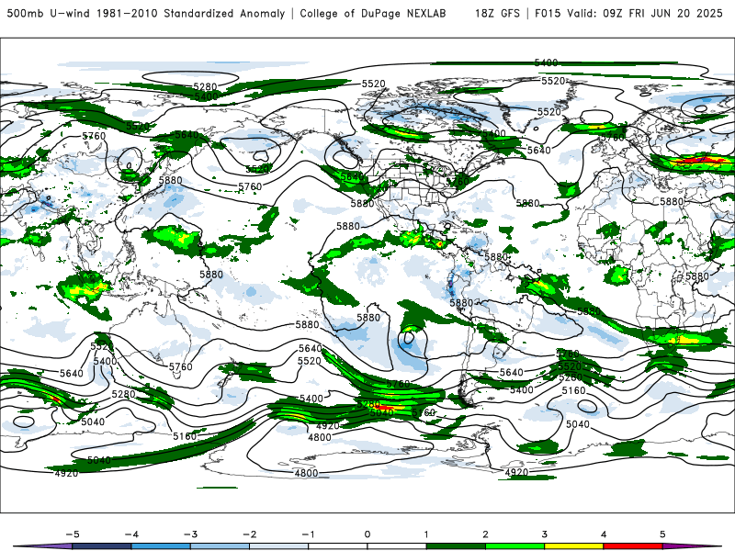
Task: Click the 'Valid: 09Z FRI JUN 20 2025' timestamp
Action: pos(645,13)
